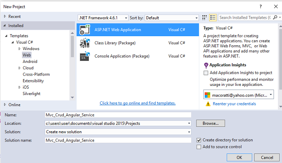This screenshot has height=163, width=282.
Task: Expand the Cloud tree node
Action: [x=20, y=68]
